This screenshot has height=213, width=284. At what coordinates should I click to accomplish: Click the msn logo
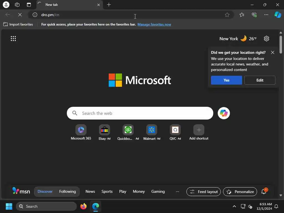21,191
